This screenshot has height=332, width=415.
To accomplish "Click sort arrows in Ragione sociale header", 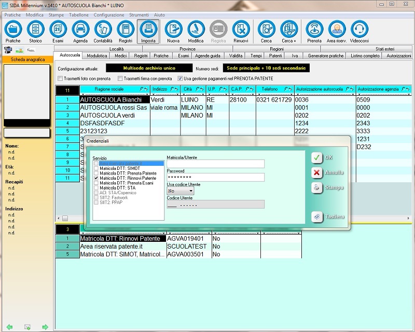I will 144,90.
